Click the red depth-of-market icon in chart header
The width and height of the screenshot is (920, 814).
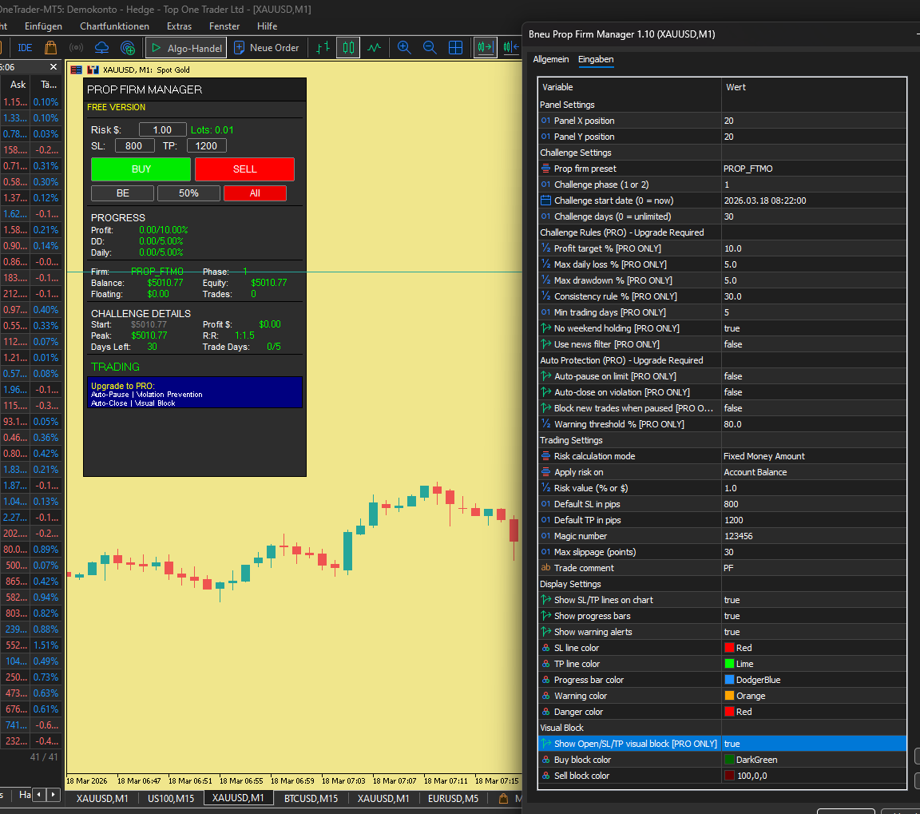point(77,69)
